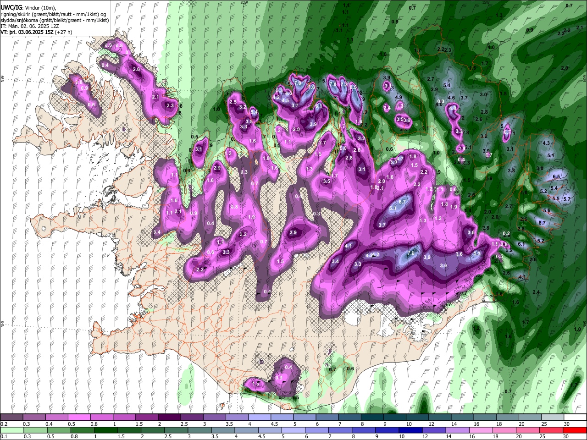Click the green 0.8 rain legend swatch
Viewport: 587px width, 440px height.
83,430
